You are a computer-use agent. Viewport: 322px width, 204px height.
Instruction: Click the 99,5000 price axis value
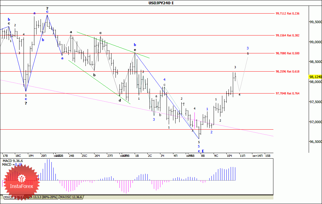point(315,22)
